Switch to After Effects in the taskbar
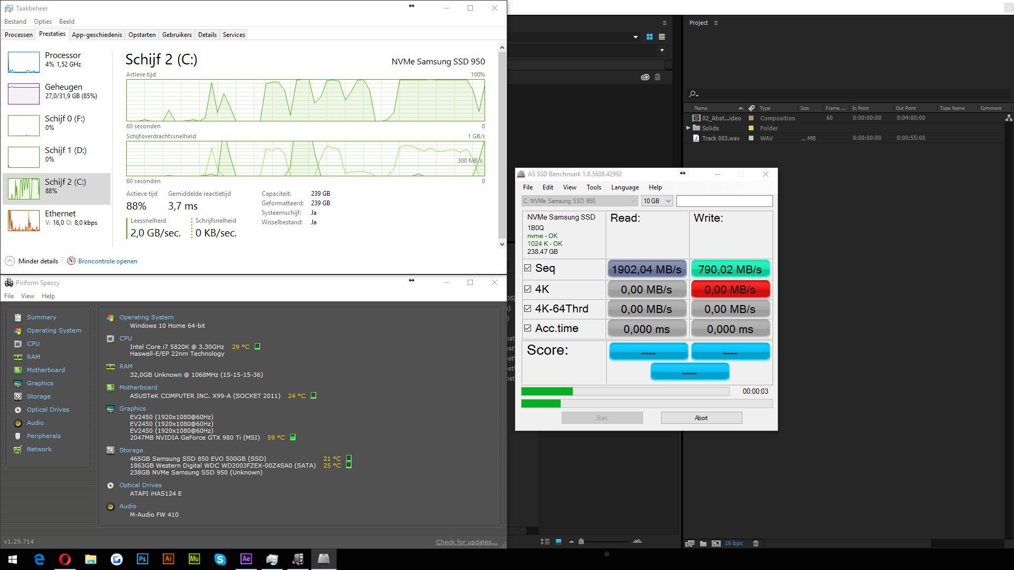 click(x=246, y=559)
